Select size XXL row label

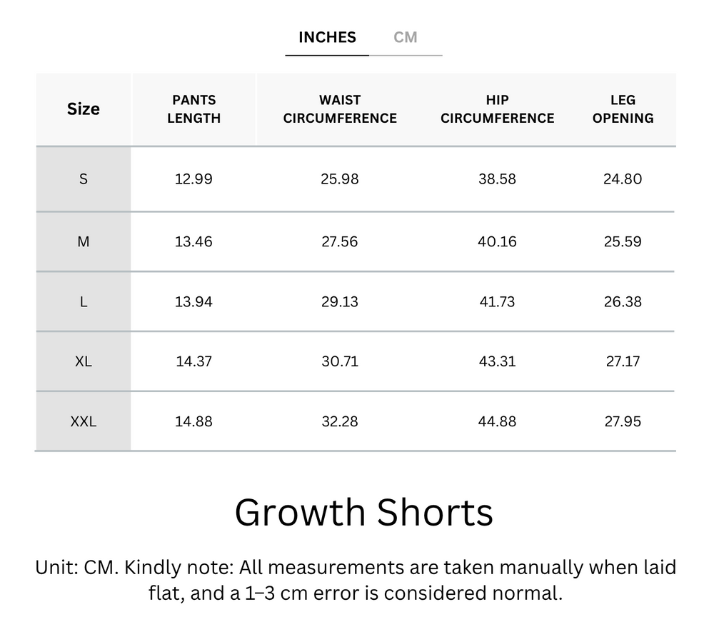tap(83, 421)
